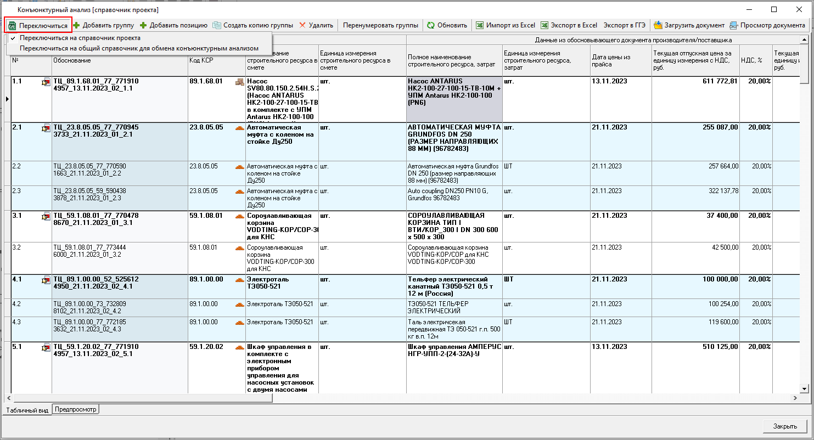Click Экспорт в Excel icon

544,25
